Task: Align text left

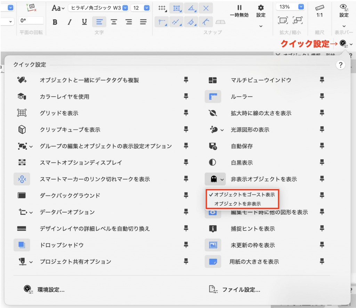Action: pyautogui.click(x=99, y=22)
